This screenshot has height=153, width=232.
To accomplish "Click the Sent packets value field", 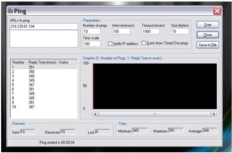I will (x=28, y=132).
